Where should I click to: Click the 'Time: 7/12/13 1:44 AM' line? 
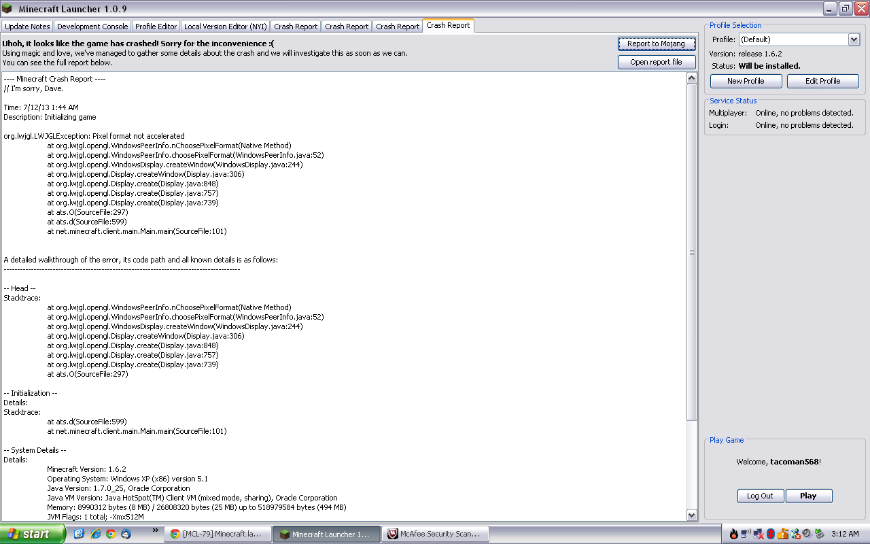pos(41,107)
